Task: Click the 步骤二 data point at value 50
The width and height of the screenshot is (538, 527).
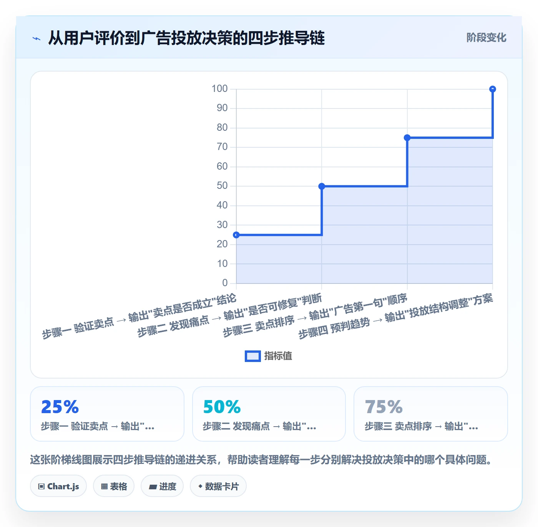Action: (x=322, y=186)
